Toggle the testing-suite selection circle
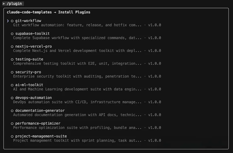 [12, 59]
